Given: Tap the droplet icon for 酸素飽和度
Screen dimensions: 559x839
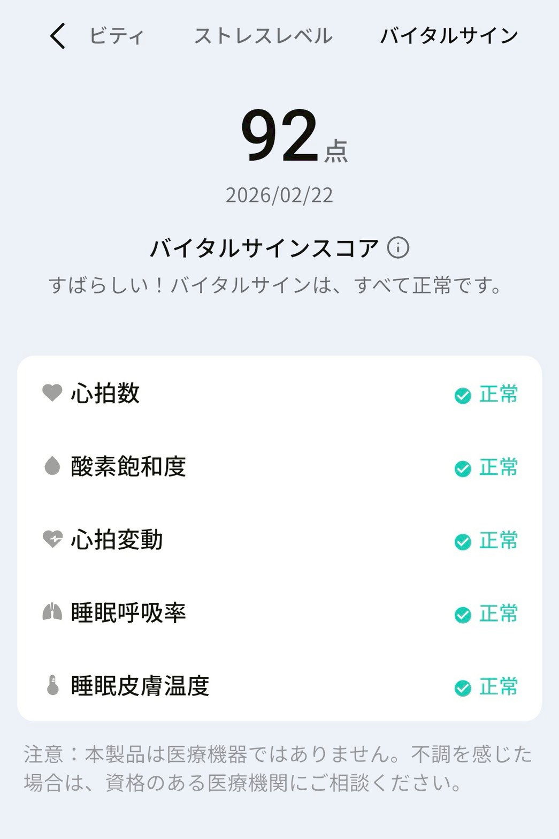Looking at the screenshot, I should [52, 466].
